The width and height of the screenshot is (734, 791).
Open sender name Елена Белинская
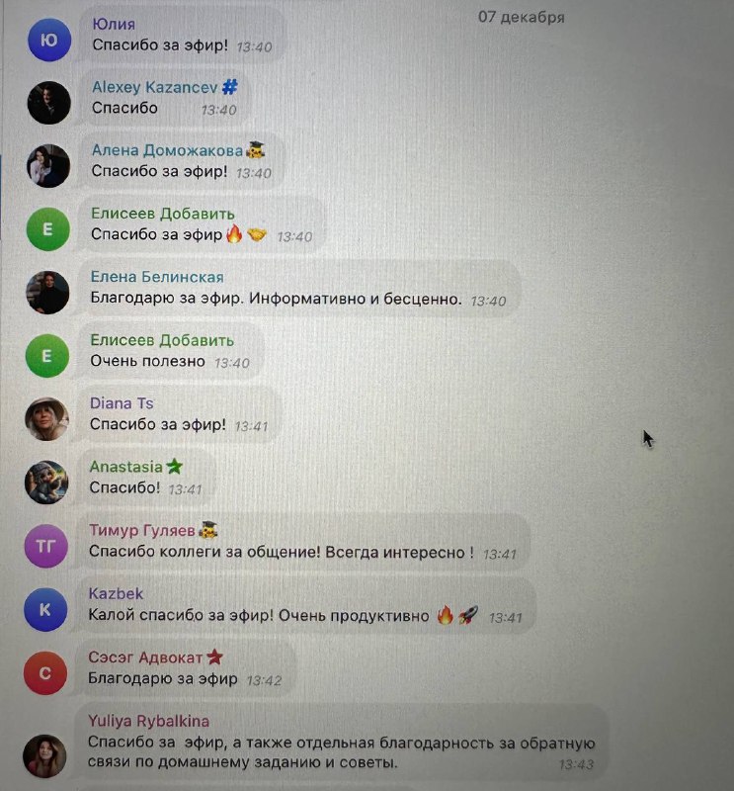tap(157, 277)
